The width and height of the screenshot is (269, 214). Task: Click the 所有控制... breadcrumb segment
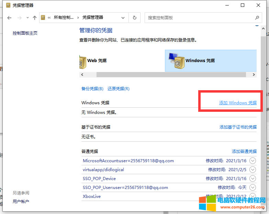click(x=64, y=17)
